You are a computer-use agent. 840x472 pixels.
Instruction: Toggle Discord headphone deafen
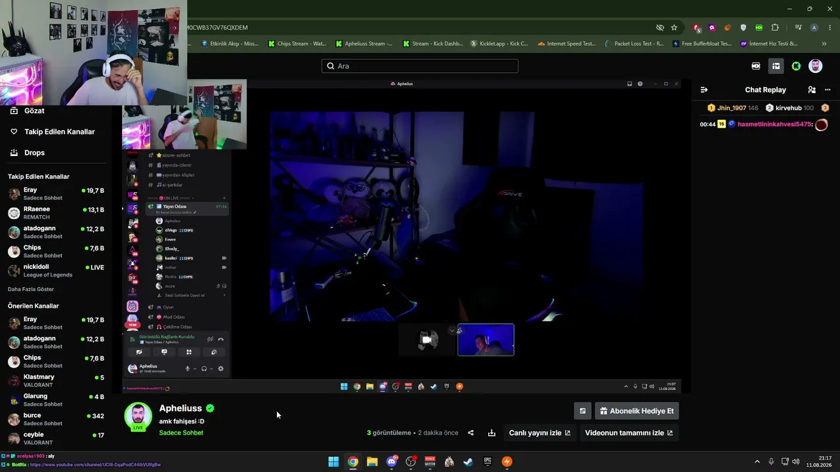pos(204,368)
